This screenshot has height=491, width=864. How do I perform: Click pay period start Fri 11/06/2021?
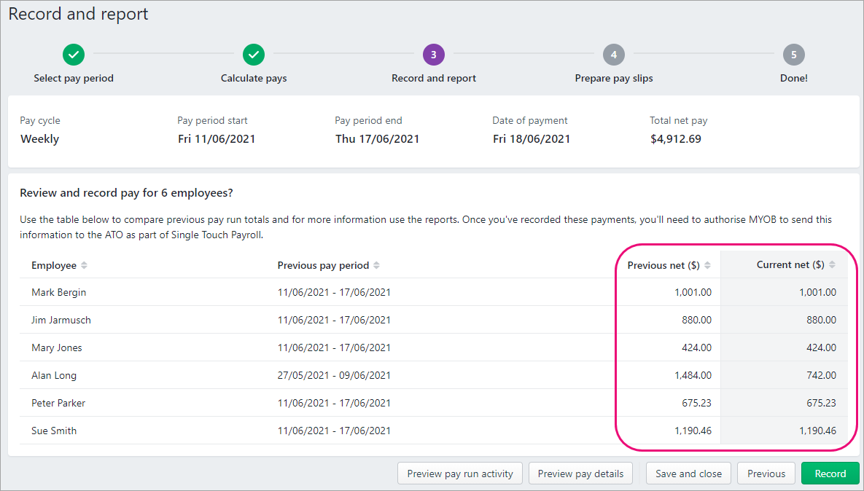click(217, 139)
